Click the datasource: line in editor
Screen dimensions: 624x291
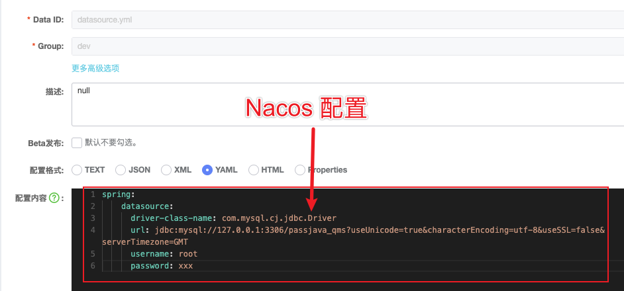pos(147,206)
